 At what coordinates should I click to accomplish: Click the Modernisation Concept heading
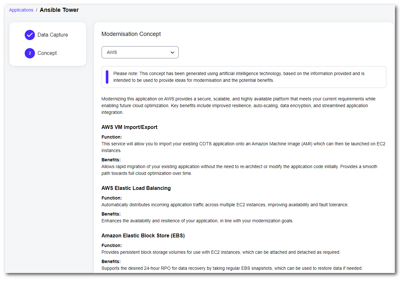click(131, 34)
